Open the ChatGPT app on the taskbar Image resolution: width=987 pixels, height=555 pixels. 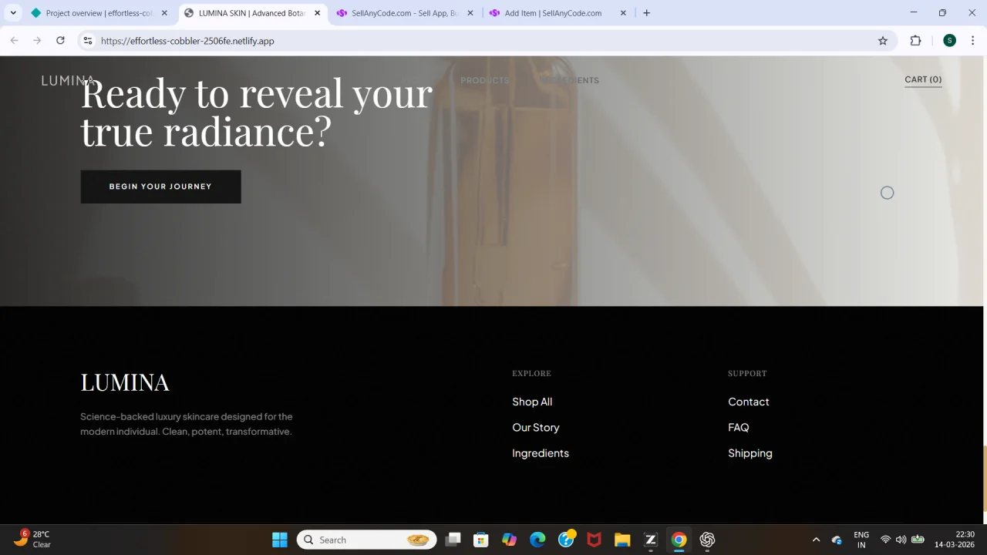click(x=707, y=540)
